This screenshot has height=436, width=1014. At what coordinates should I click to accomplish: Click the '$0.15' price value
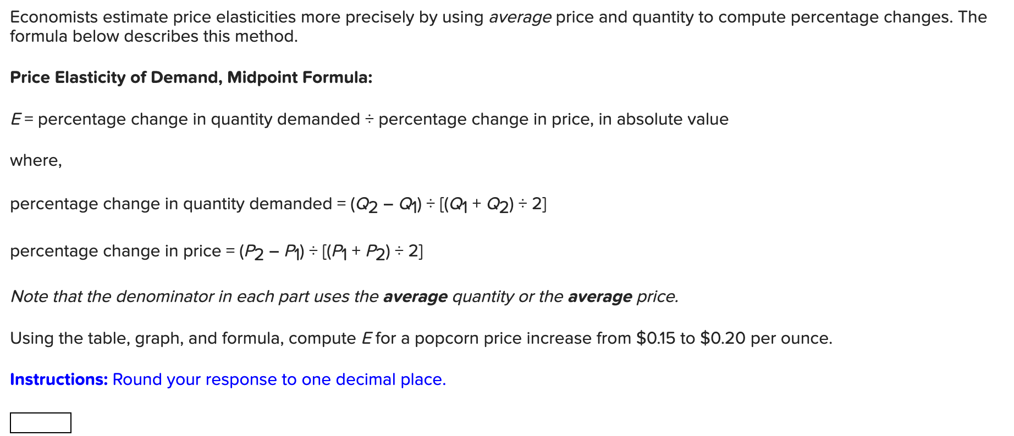click(655, 338)
